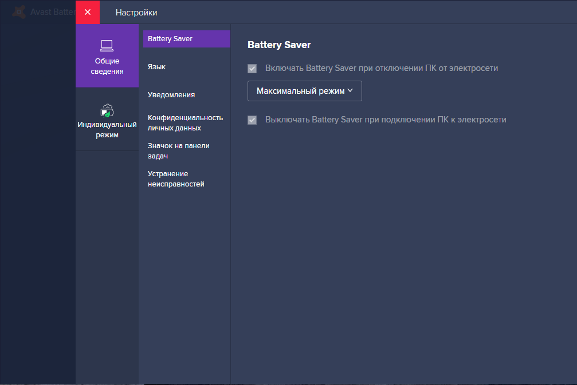Open the Общие сведения section
Viewport: 577px width, 385px height.
[107, 56]
